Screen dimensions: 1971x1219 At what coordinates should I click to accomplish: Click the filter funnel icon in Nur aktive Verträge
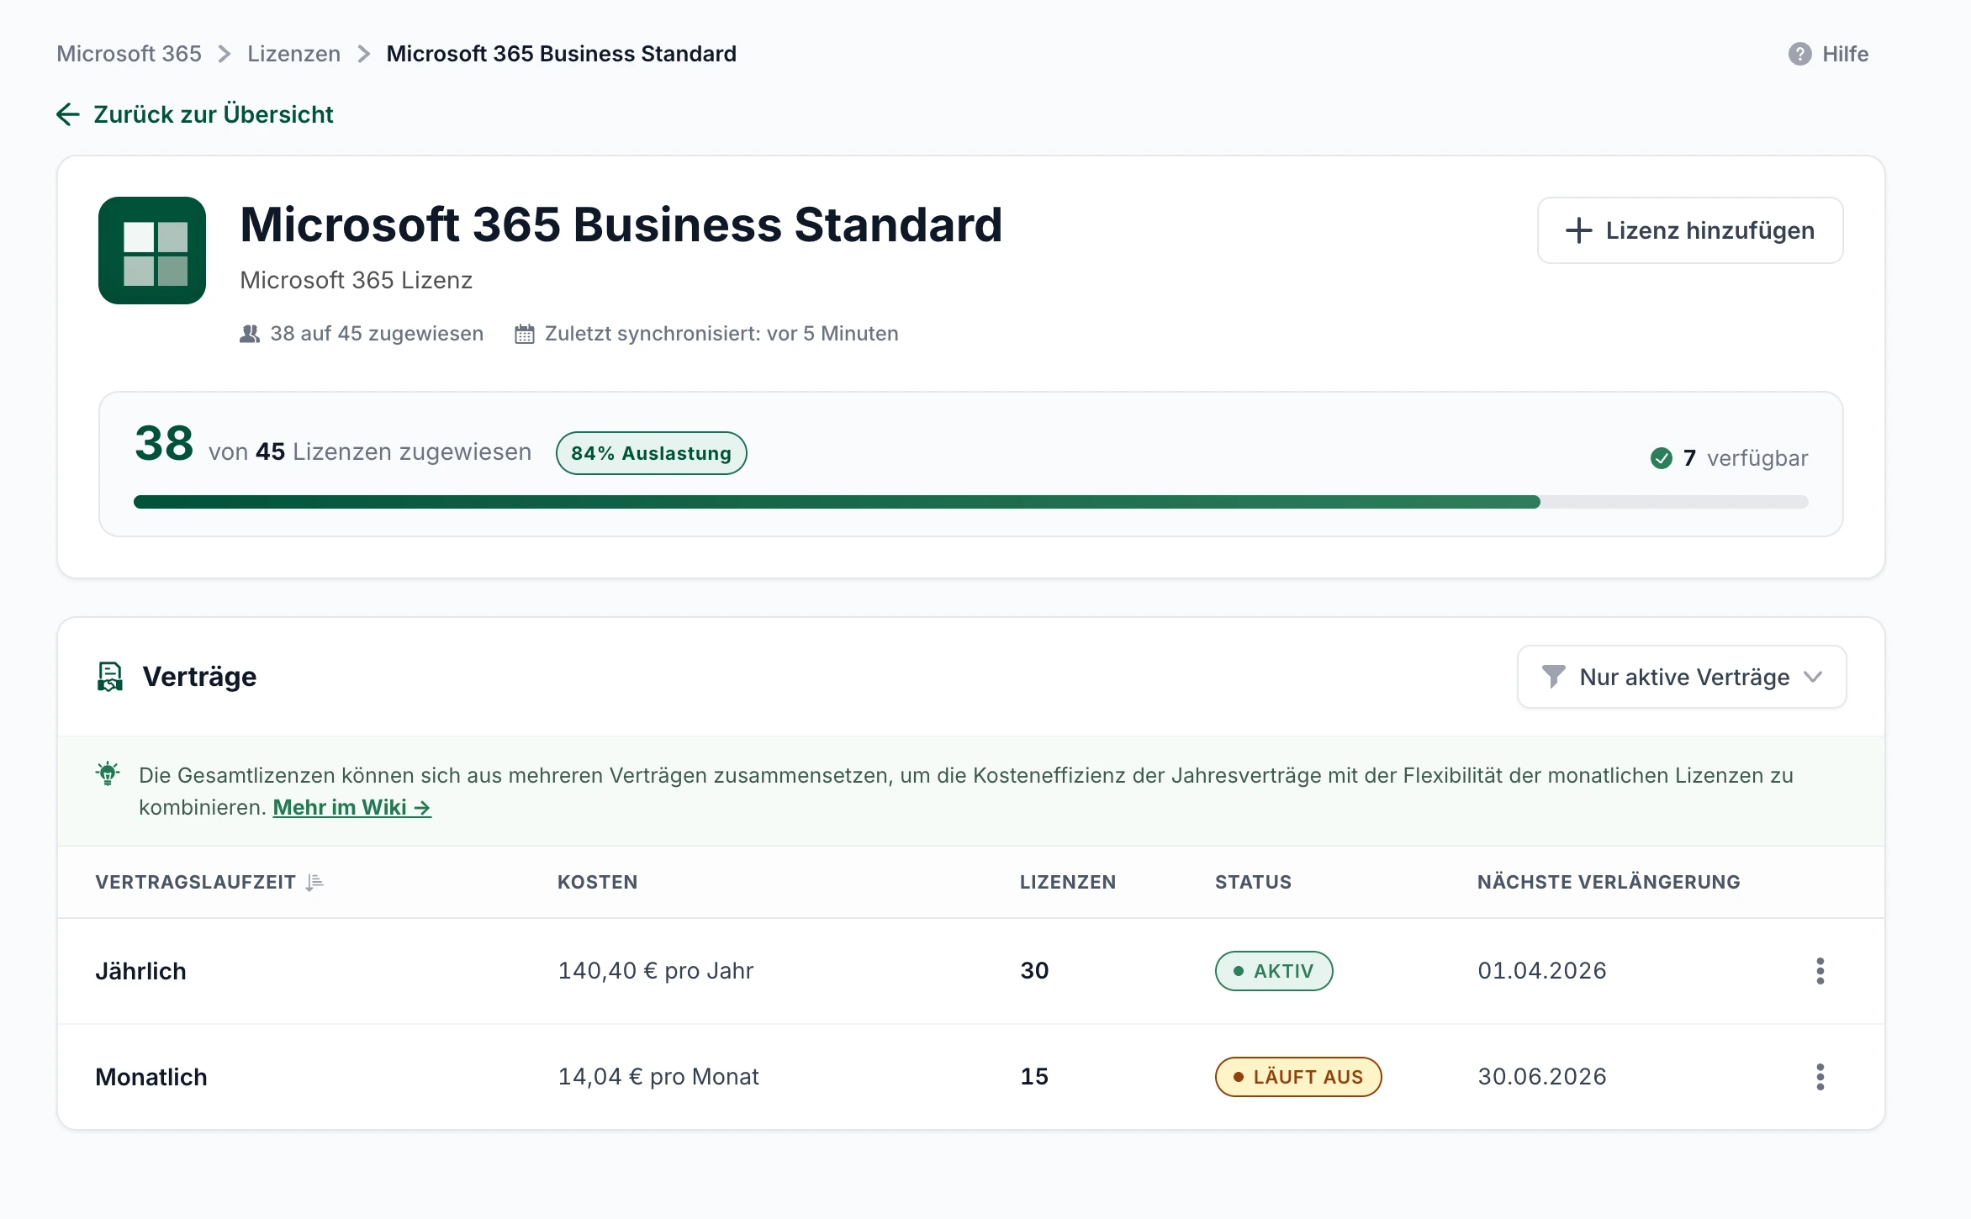click(1554, 677)
